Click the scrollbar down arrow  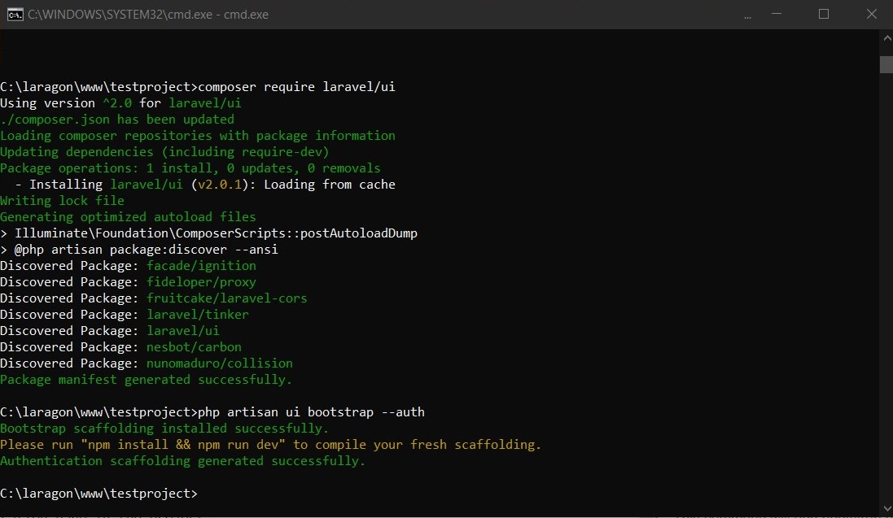click(x=886, y=508)
